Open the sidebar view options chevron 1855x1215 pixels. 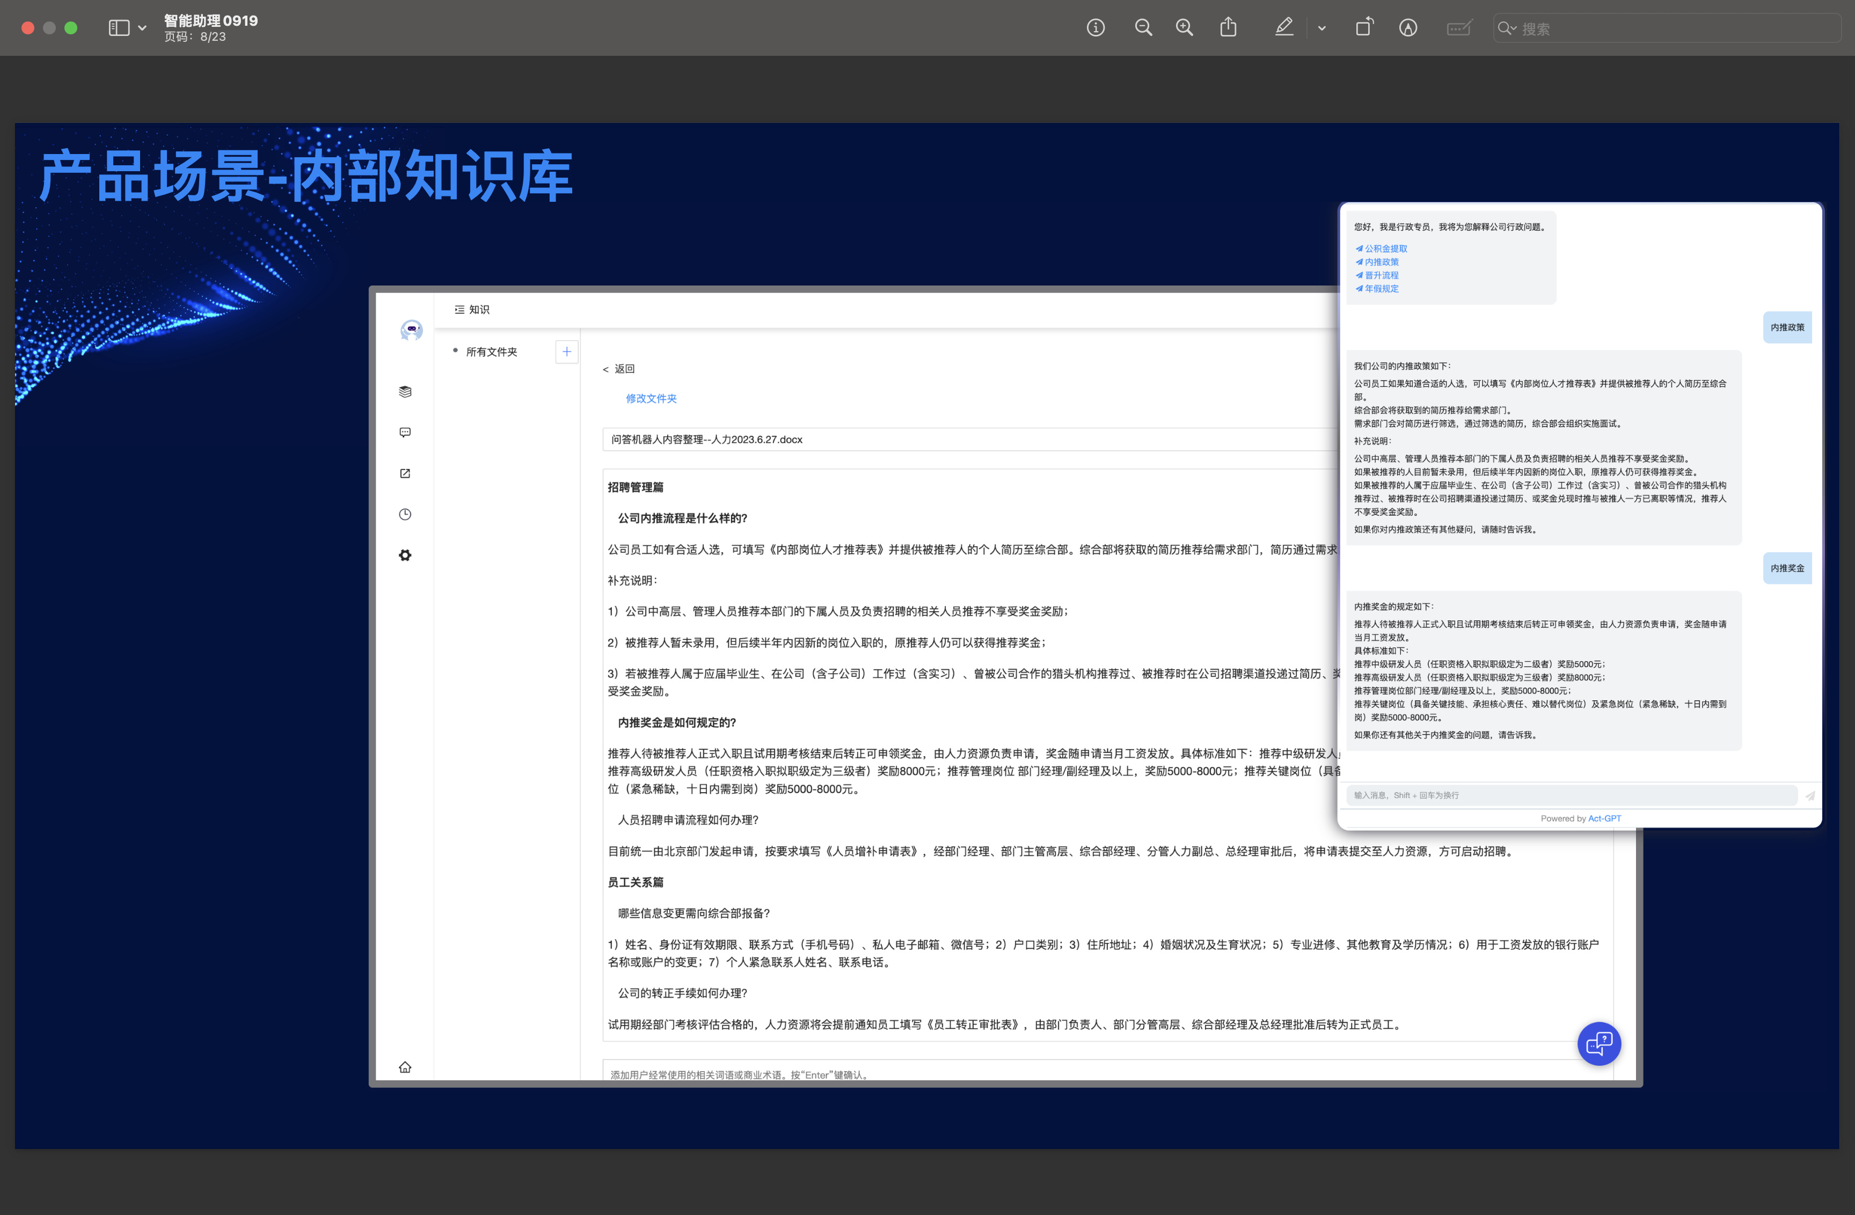pos(142,28)
